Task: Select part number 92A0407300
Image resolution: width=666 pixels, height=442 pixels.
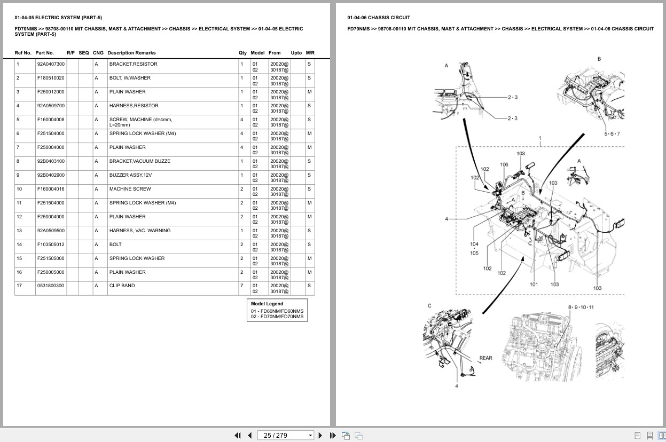Action: pyautogui.click(x=51, y=64)
